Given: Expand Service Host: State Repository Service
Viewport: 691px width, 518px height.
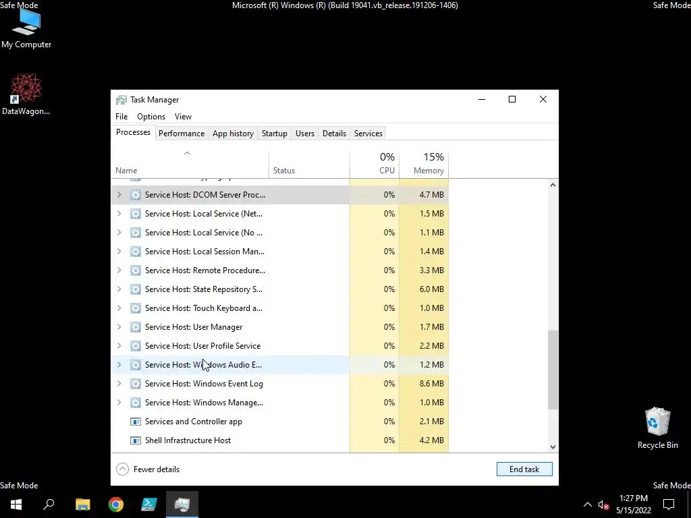Looking at the screenshot, I should point(119,289).
